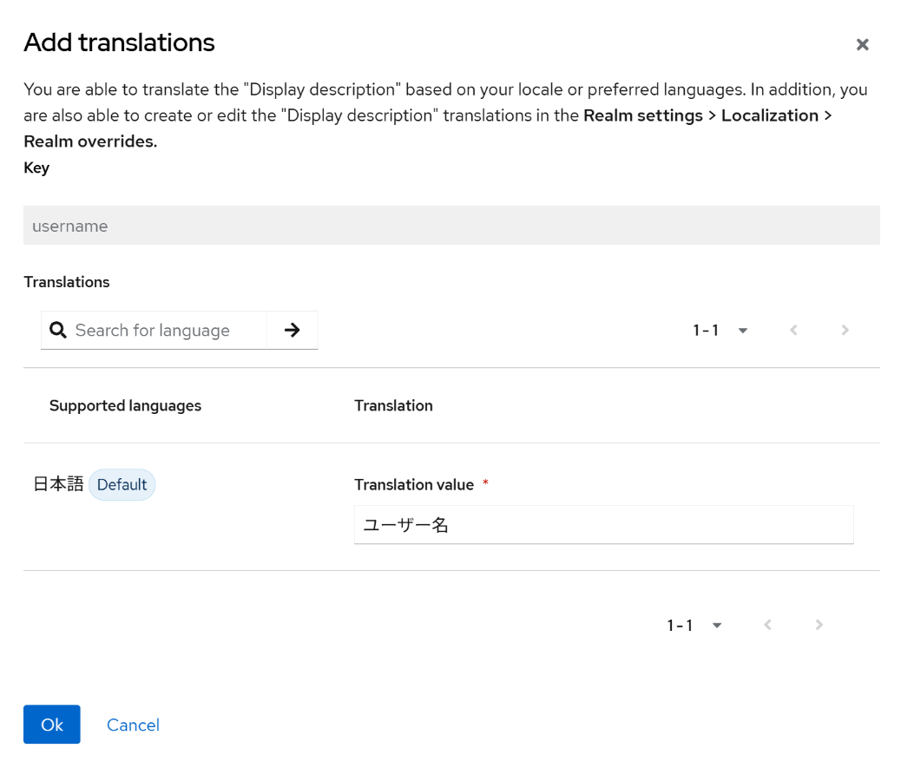Viewport: 901px width, 768px height.
Task: Open bottom pagination 1-1 items dropdown
Action: [694, 626]
